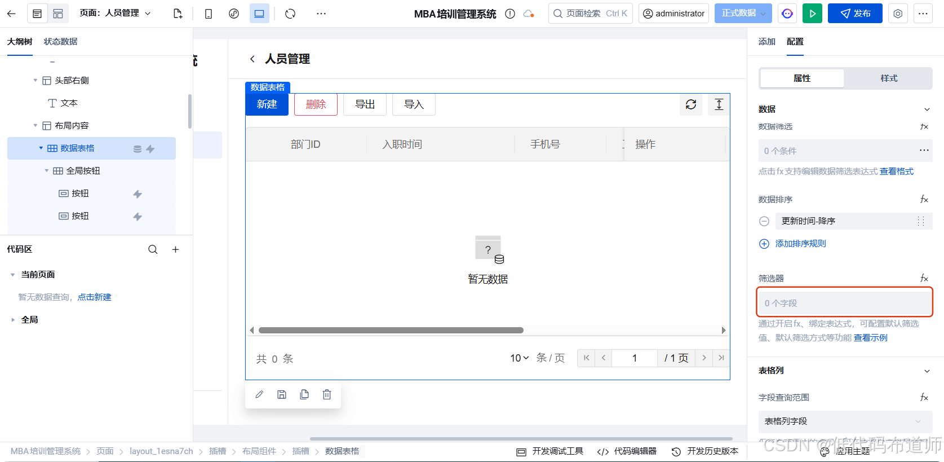Viewport: 944px width, 462px height.
Task: Change the 10 rows per page dropdown
Action: pos(519,358)
